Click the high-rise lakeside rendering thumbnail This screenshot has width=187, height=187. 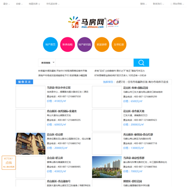coord(107,167)
